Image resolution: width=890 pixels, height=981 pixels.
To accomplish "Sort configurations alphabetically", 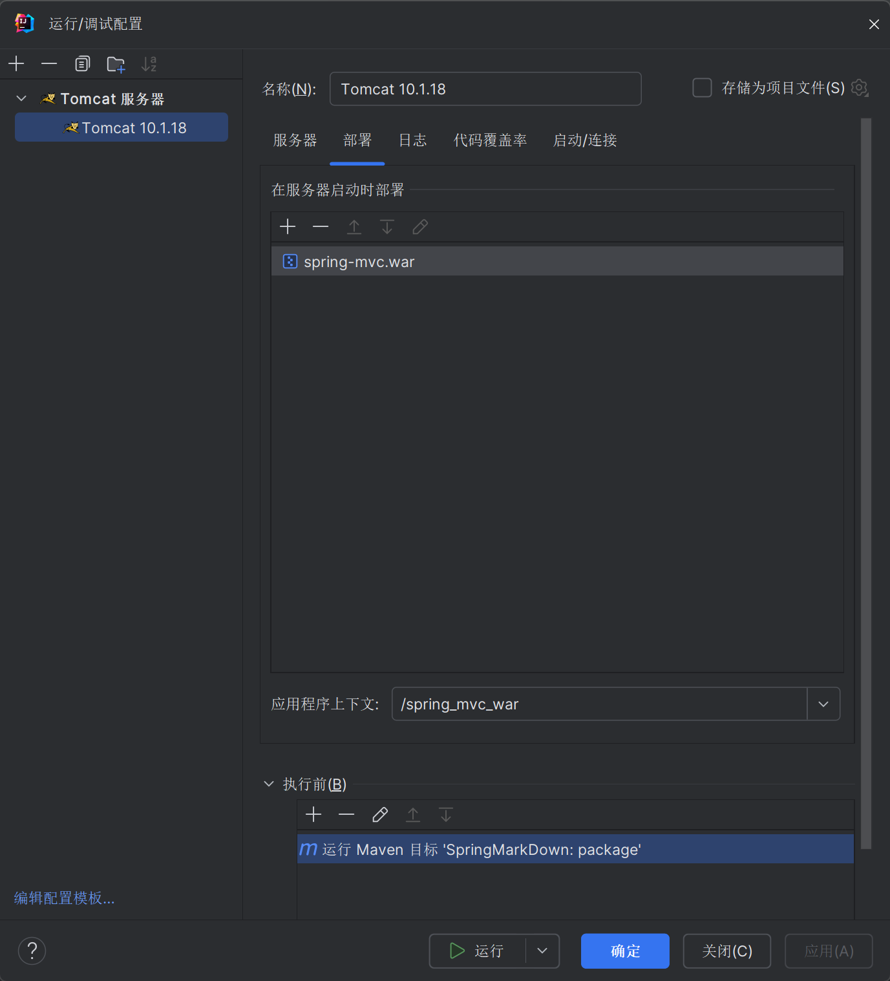I will [x=149, y=64].
